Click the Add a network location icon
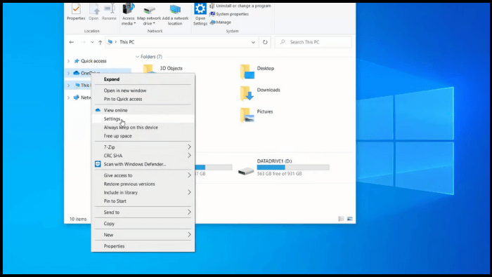 click(175, 9)
